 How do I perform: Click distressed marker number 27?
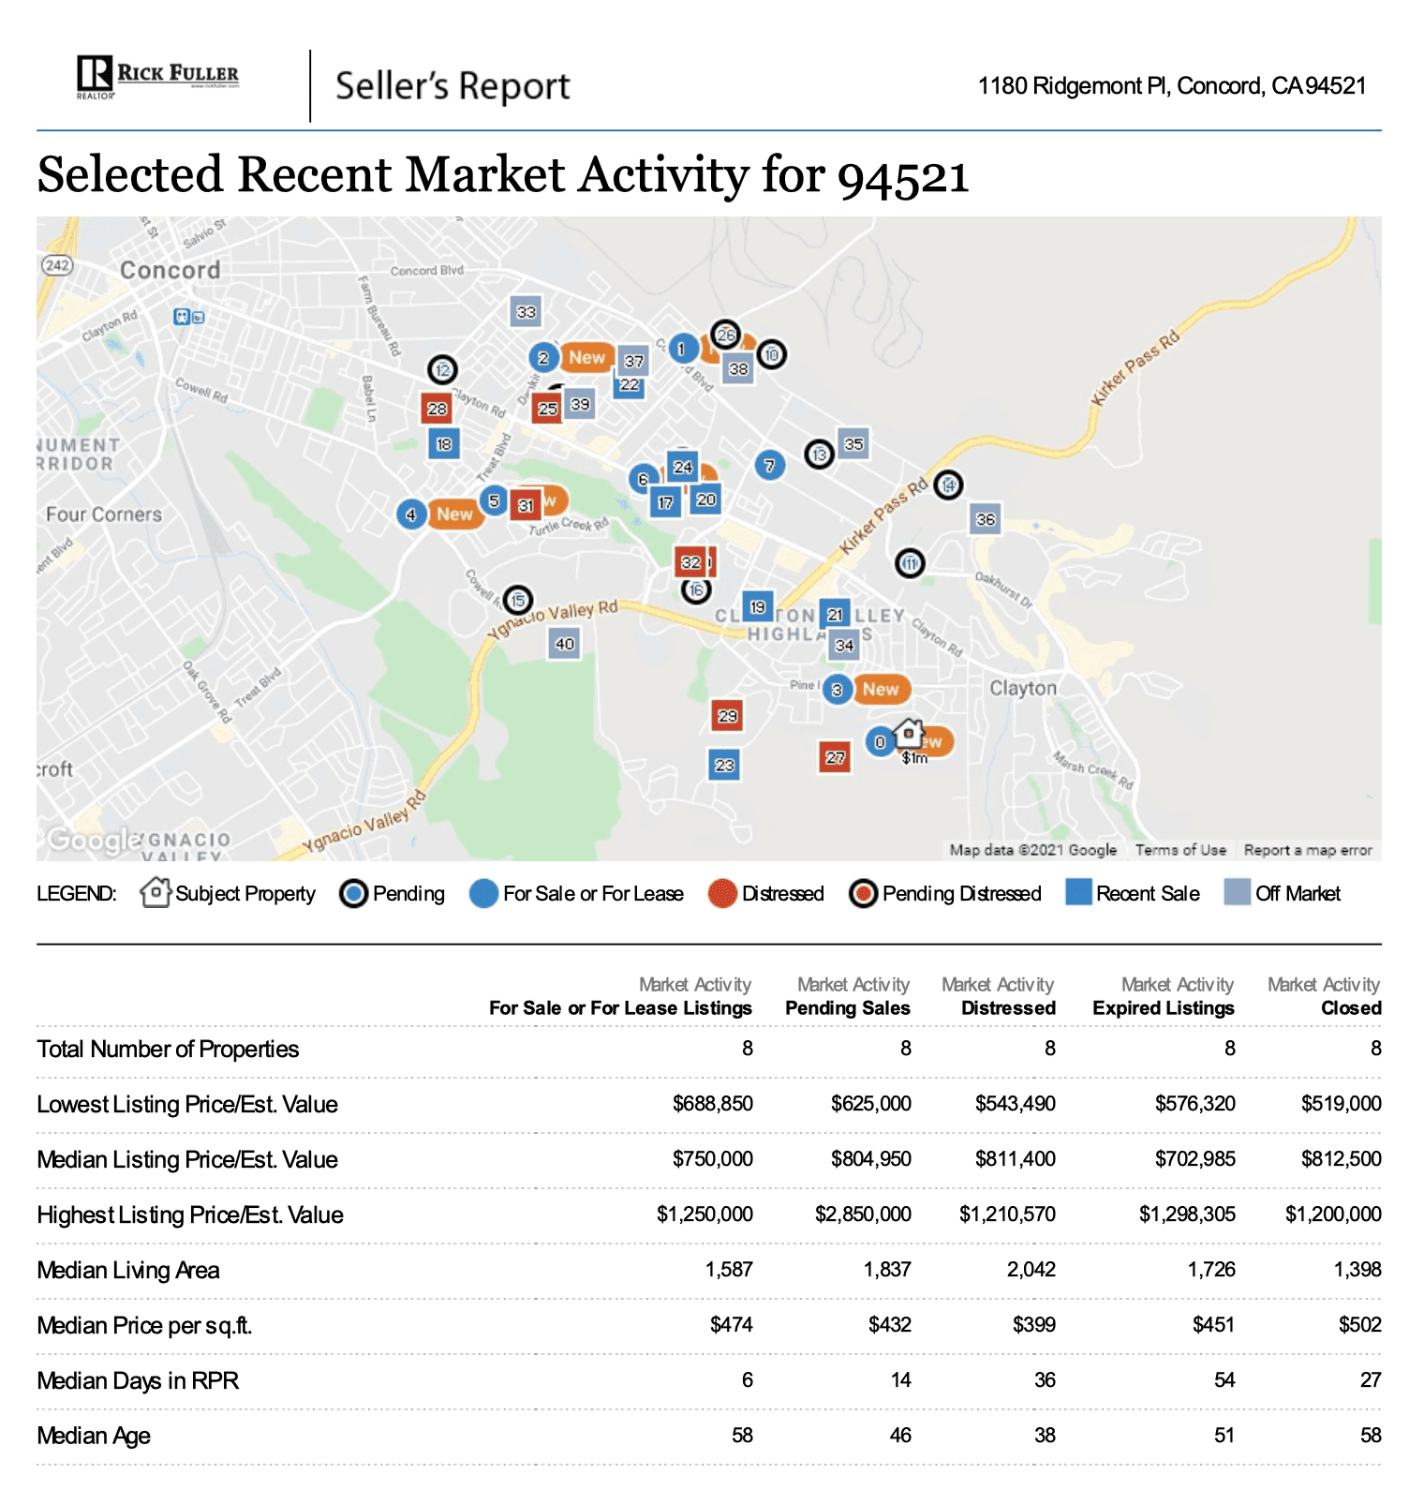[x=835, y=757]
